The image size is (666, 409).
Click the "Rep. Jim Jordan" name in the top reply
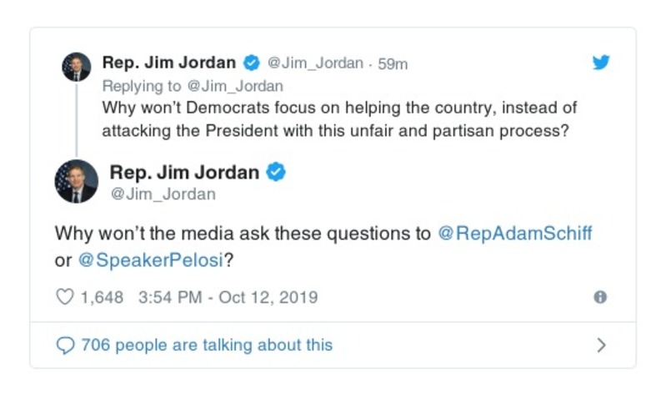click(x=169, y=63)
